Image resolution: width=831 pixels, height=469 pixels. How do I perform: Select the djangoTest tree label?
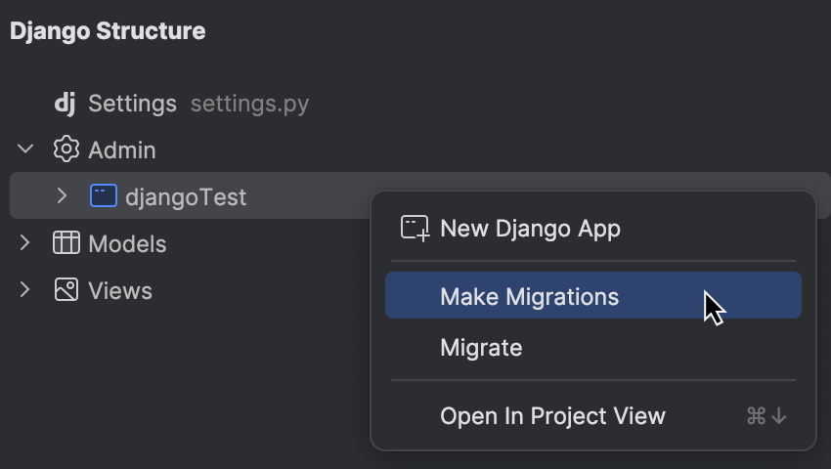(x=186, y=197)
